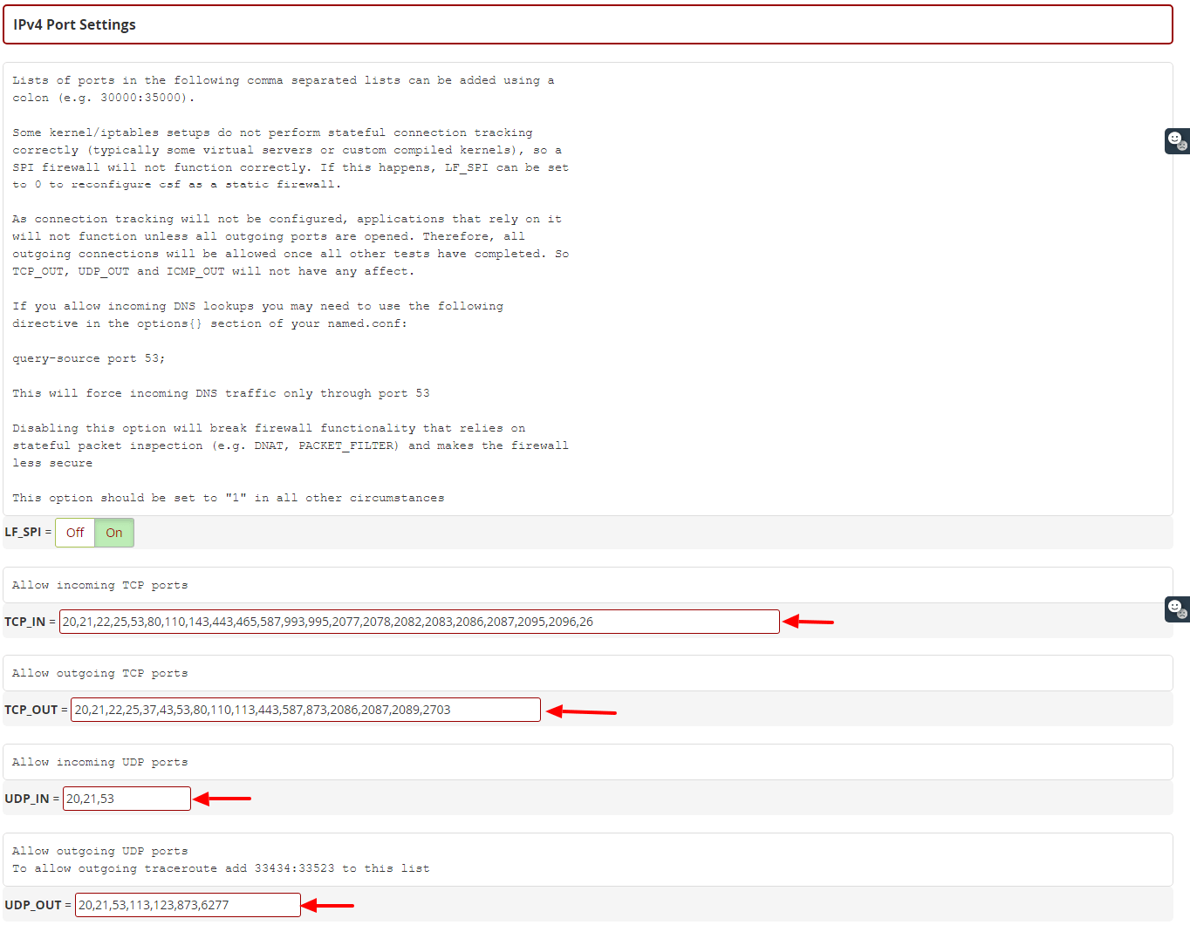Click the lower feedback smiley icon
This screenshot has width=1190, height=925.
[x=1177, y=609]
